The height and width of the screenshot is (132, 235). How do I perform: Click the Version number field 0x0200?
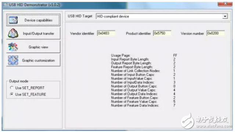pyautogui.click(x=216, y=33)
